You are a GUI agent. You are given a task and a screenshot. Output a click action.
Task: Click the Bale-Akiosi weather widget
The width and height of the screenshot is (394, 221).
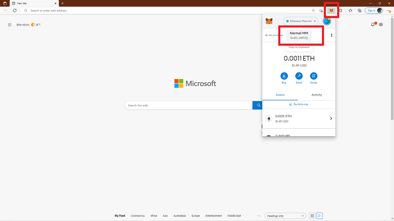pos(28,25)
